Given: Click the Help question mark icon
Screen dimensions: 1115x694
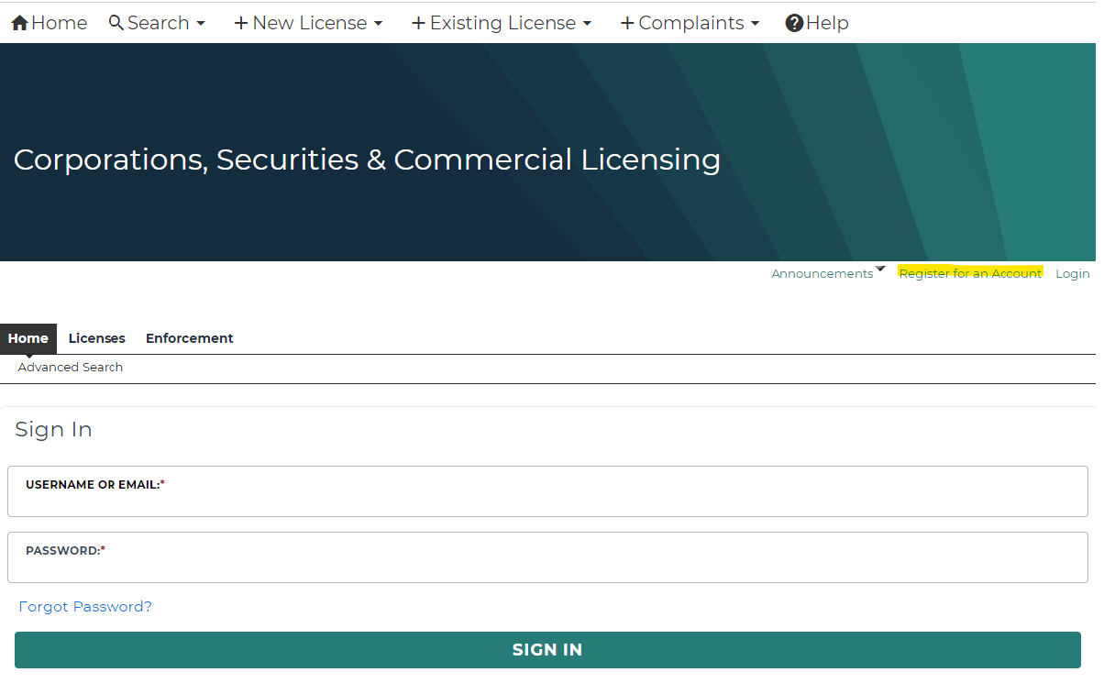Looking at the screenshot, I should (794, 23).
